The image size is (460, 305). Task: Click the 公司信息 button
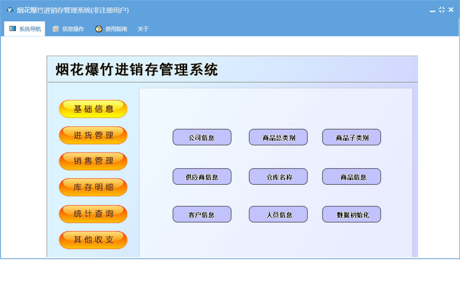(x=202, y=137)
